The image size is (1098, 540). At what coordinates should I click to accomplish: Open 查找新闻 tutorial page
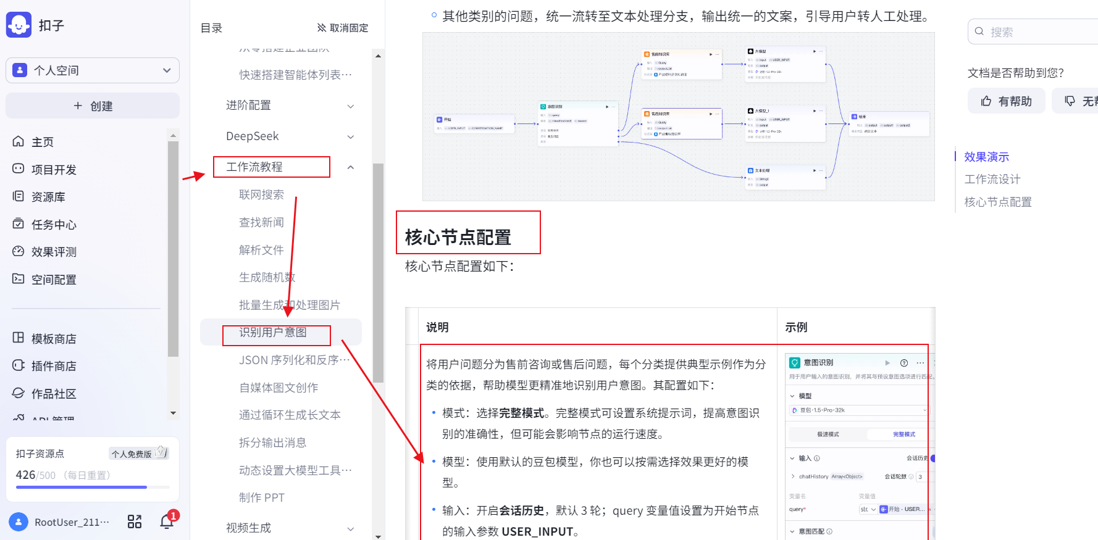tap(261, 222)
